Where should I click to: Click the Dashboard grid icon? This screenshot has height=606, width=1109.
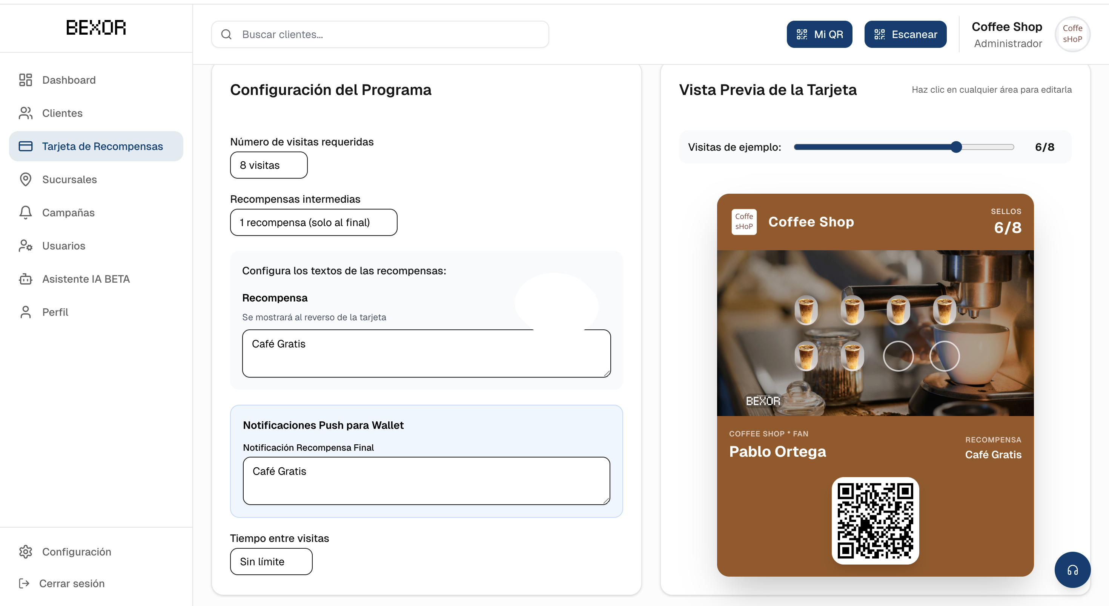[25, 80]
